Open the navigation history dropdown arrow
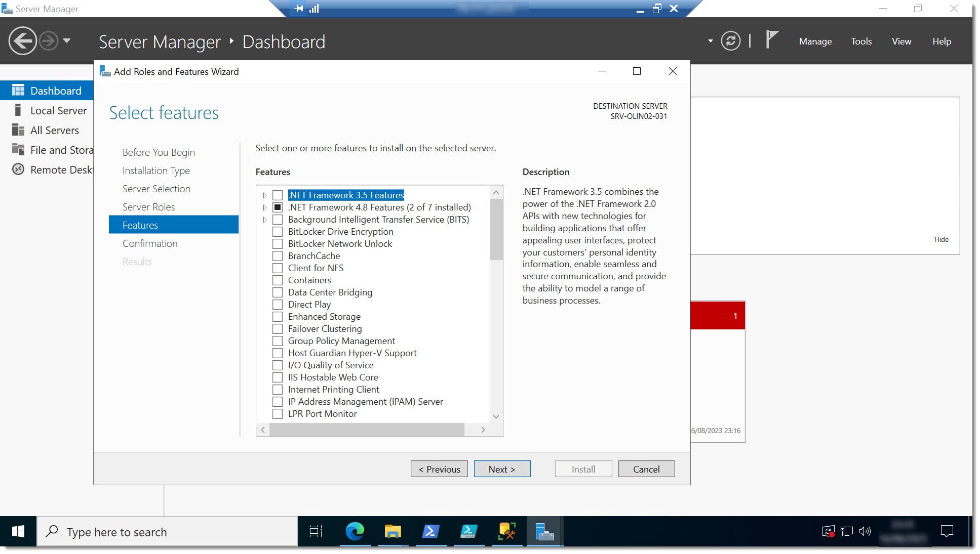The image size is (980, 554). tap(67, 41)
